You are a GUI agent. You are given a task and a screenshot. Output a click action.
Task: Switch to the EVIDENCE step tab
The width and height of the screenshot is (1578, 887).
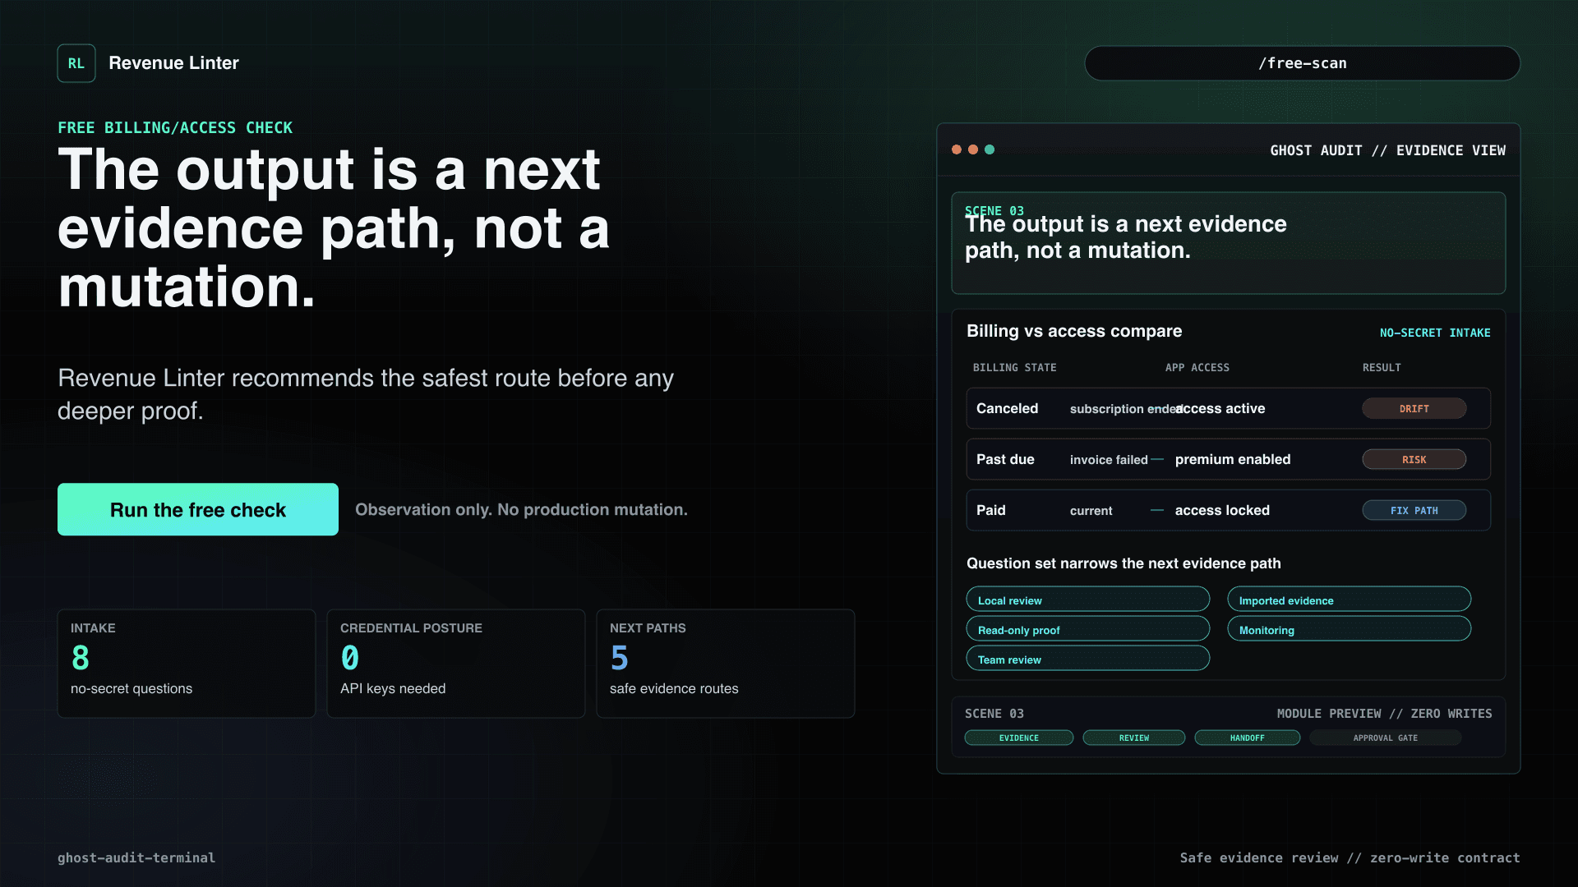tap(1019, 738)
